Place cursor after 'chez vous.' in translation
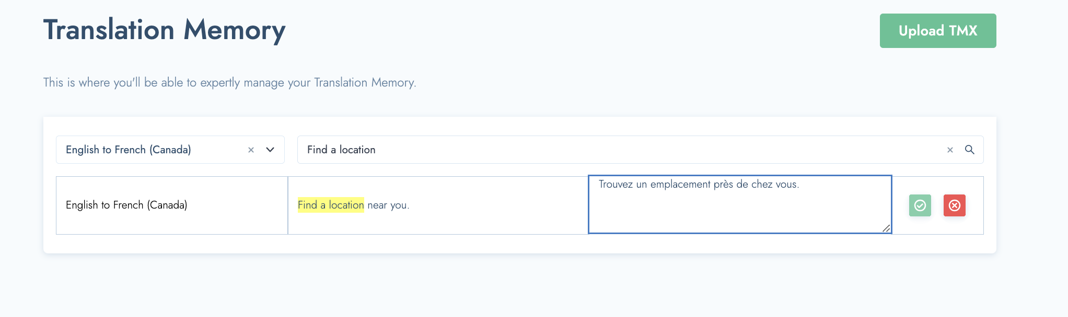The width and height of the screenshot is (1068, 317). click(x=800, y=184)
